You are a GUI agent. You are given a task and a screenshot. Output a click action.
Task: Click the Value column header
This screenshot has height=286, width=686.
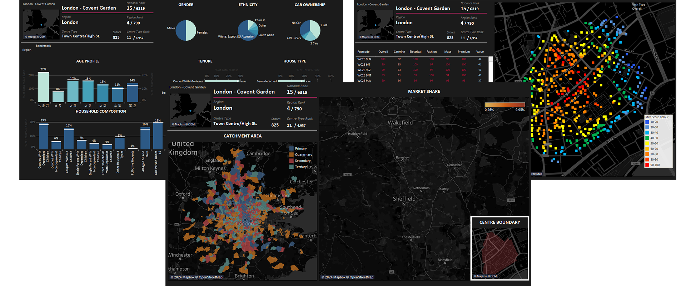click(480, 52)
